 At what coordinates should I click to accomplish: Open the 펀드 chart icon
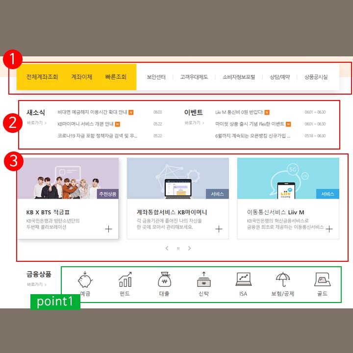click(x=125, y=279)
